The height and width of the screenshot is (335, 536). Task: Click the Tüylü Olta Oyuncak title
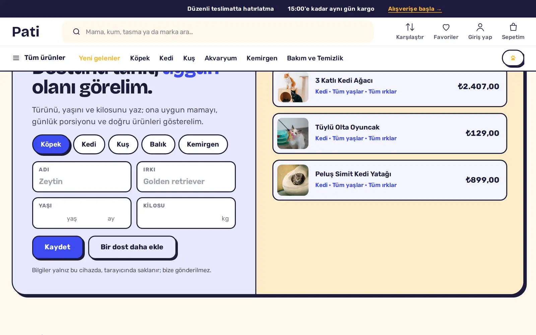click(347, 127)
